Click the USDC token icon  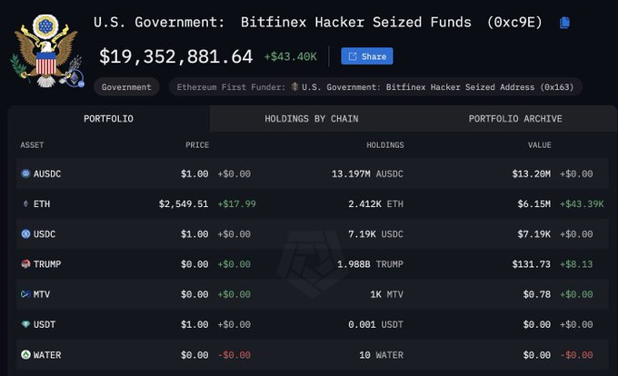25,234
